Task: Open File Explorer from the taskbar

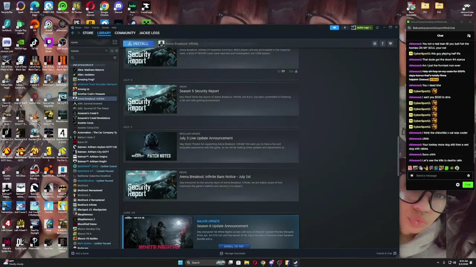Action: [247, 263]
